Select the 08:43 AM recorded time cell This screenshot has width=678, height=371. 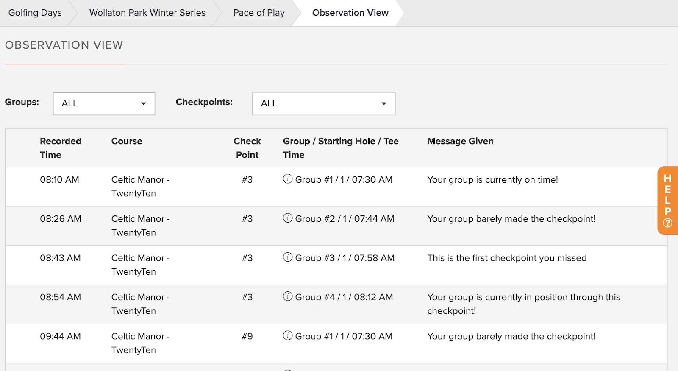click(x=60, y=258)
